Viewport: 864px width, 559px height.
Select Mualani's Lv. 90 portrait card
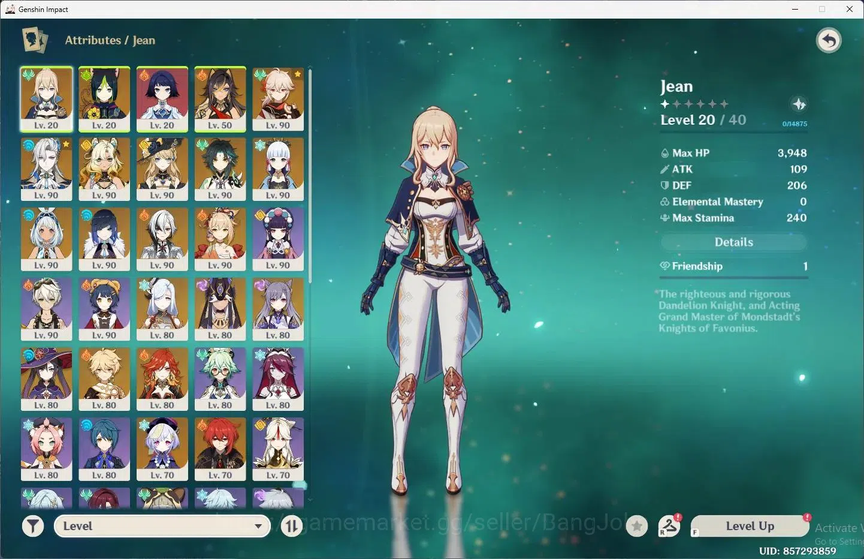pyautogui.click(x=46, y=239)
